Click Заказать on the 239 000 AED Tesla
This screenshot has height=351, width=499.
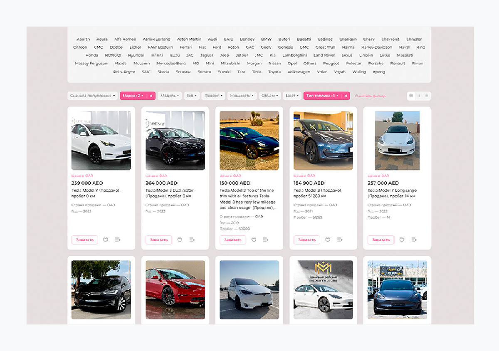(84, 240)
